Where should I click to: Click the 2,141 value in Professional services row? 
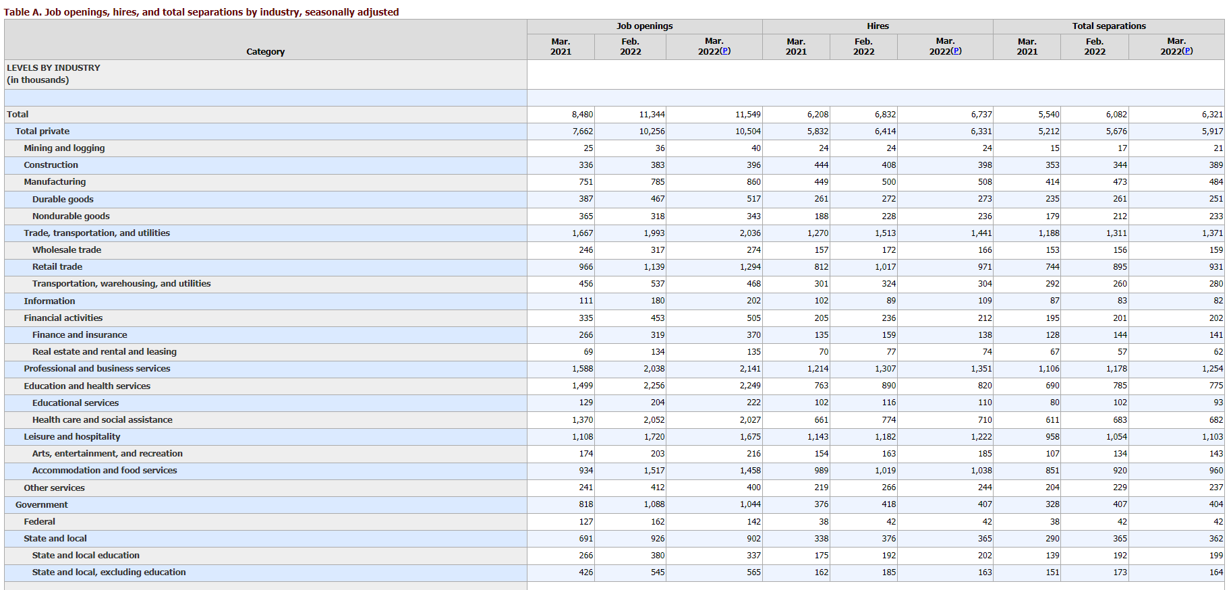point(750,369)
